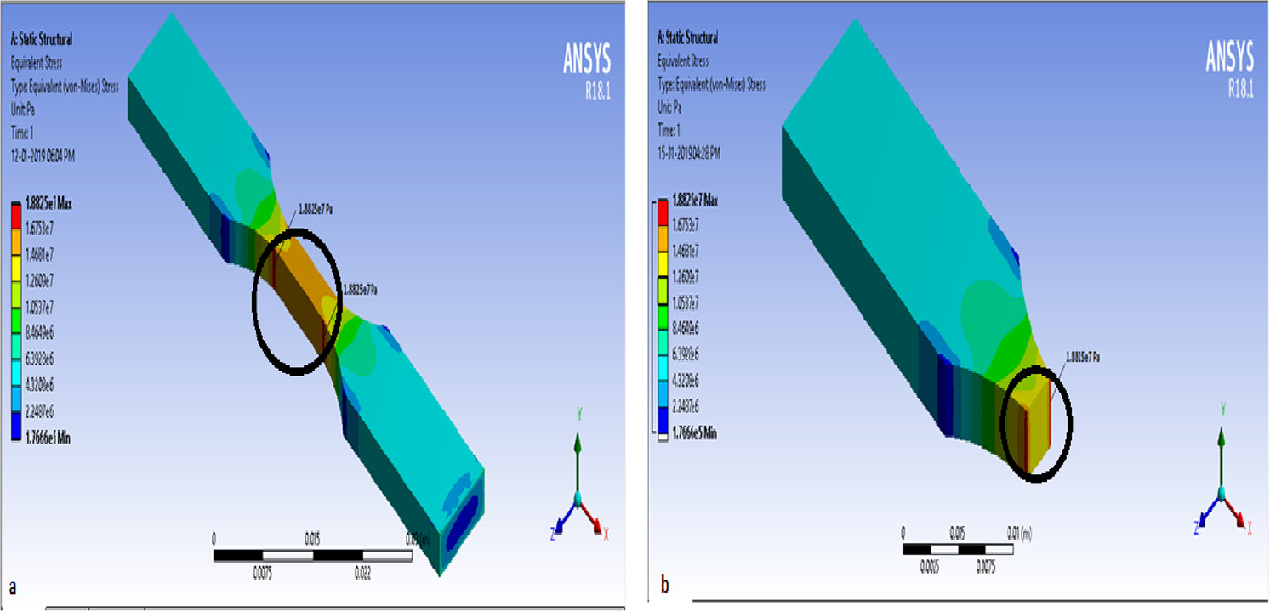The image size is (1270, 611).
Task: Click the 12-01-2019 date stamp in panel a
Action: click(x=43, y=156)
